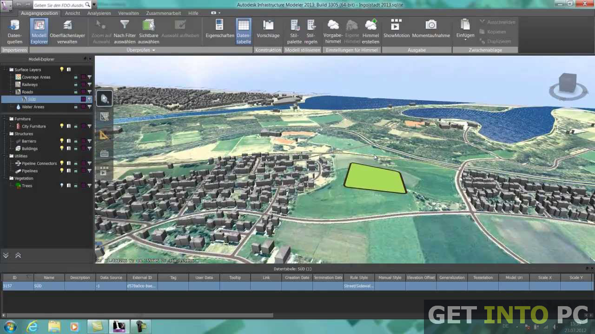
Task: Switch to the Ausgangsposition ribbon tab
Action: click(x=39, y=13)
